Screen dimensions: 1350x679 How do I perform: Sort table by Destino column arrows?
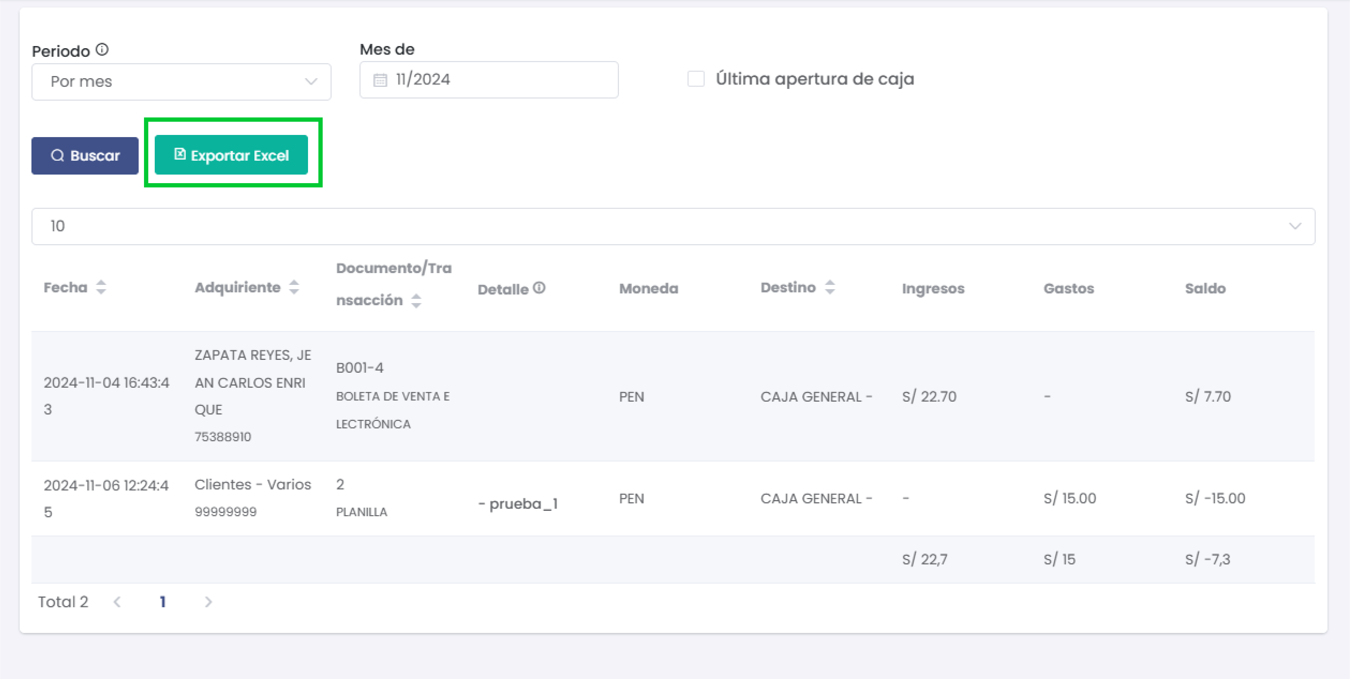click(830, 287)
